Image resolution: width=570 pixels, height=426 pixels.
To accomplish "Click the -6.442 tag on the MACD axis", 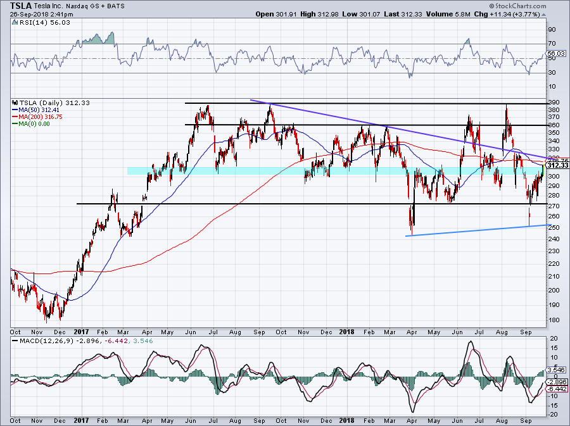I will (x=557, y=389).
